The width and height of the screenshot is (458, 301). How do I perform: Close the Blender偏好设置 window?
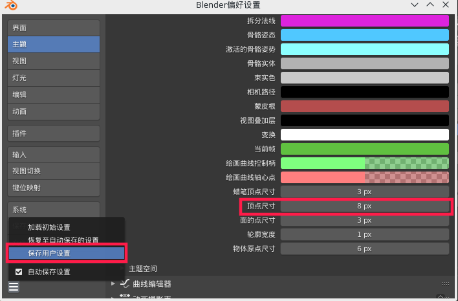tap(446, 5)
